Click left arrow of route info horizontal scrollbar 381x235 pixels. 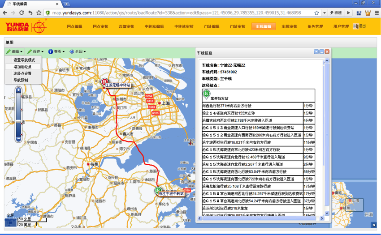tap(199, 218)
